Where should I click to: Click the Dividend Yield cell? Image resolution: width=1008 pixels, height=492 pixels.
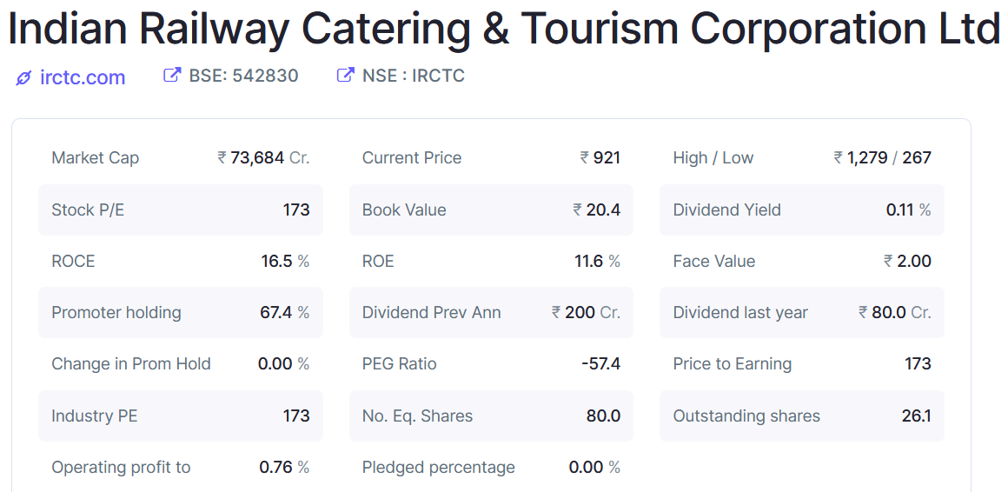point(801,209)
